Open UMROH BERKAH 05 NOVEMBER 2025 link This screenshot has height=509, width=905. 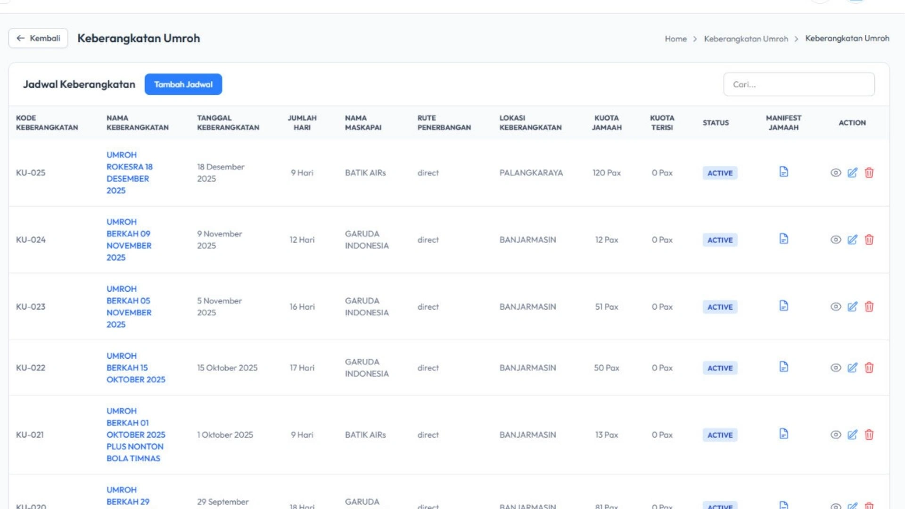click(x=129, y=306)
